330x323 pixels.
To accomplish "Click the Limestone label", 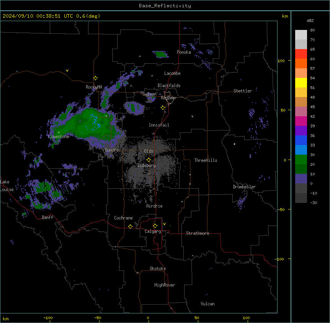I will pyautogui.click(x=59, y=137).
